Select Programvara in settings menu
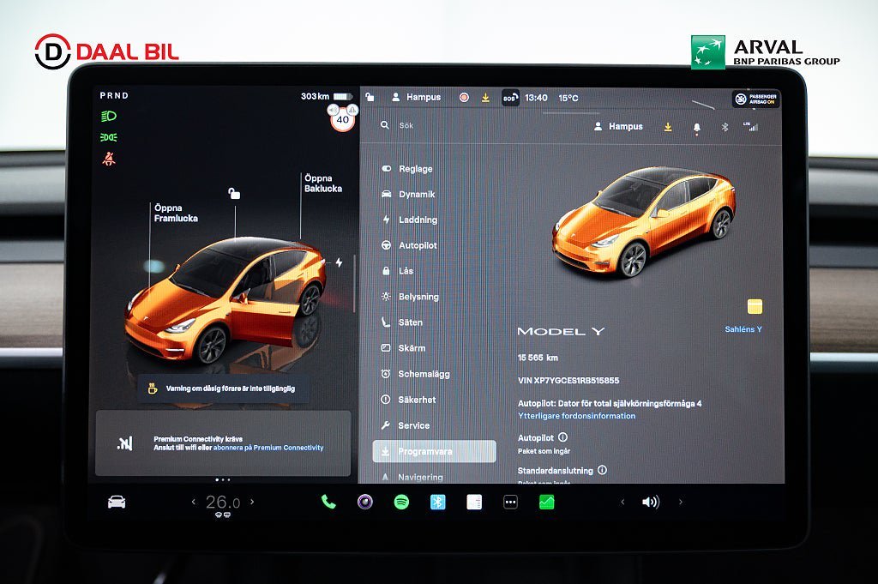The width and height of the screenshot is (878, 584). click(x=434, y=451)
